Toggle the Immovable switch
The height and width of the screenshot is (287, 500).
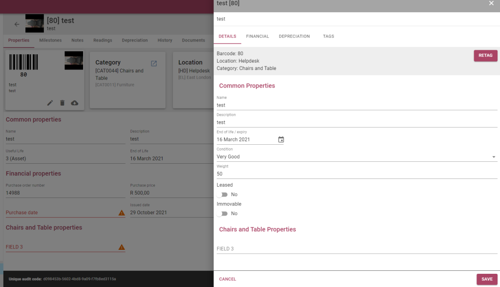222,214
